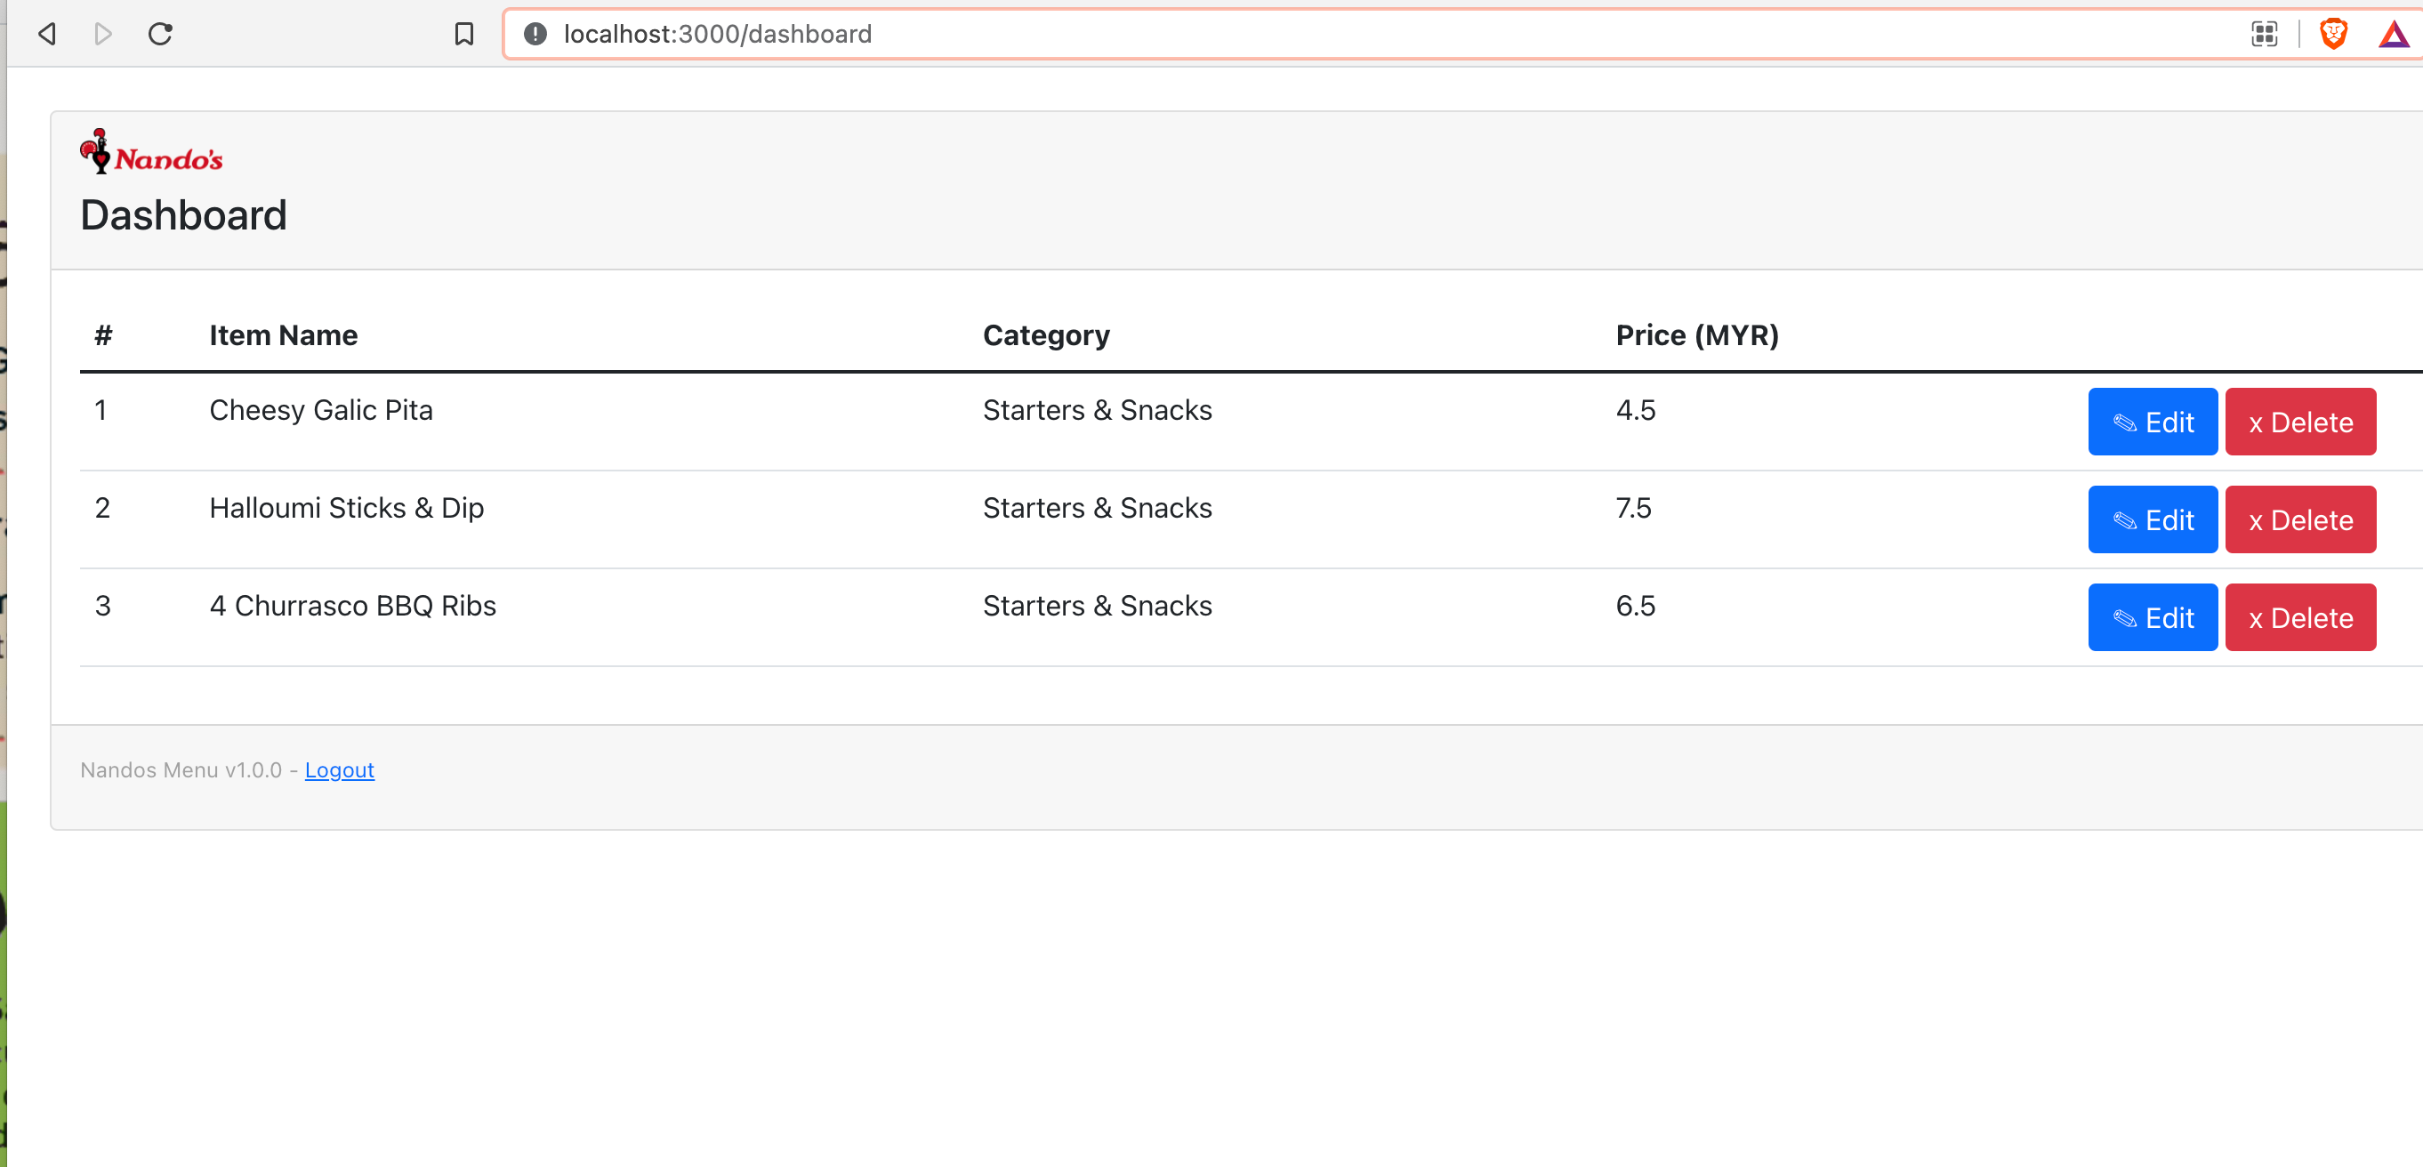Open the tab grid icon in address bar
The width and height of the screenshot is (2423, 1167).
click(2264, 34)
